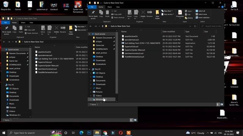Open Easy access dropdown in front window
The image size is (243, 136).
click(x=168, y=14)
